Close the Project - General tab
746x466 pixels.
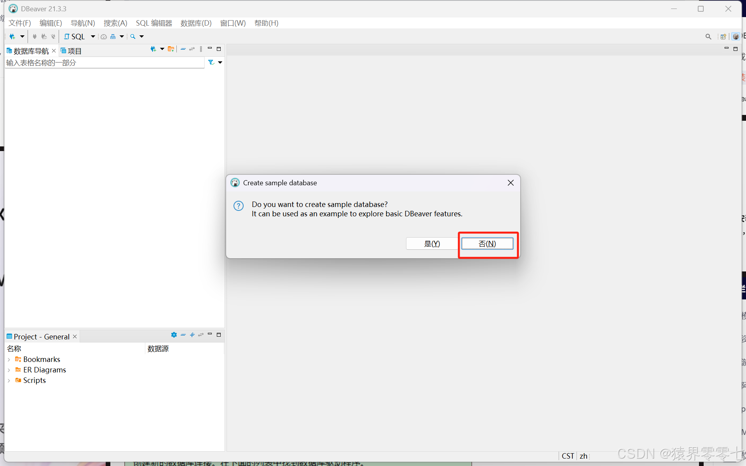75,336
